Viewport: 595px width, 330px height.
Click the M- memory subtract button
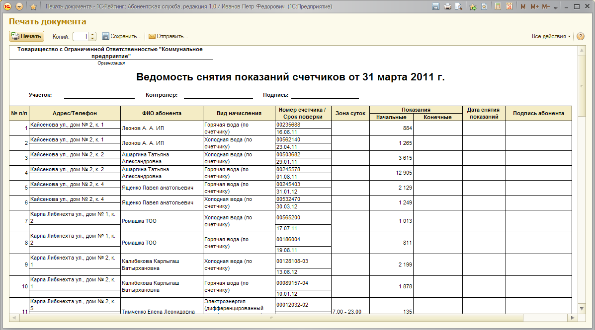coord(546,7)
